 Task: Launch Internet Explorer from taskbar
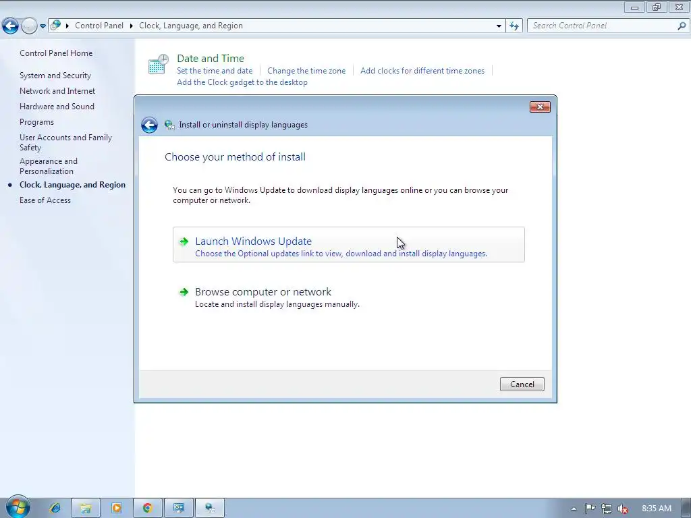(55, 508)
